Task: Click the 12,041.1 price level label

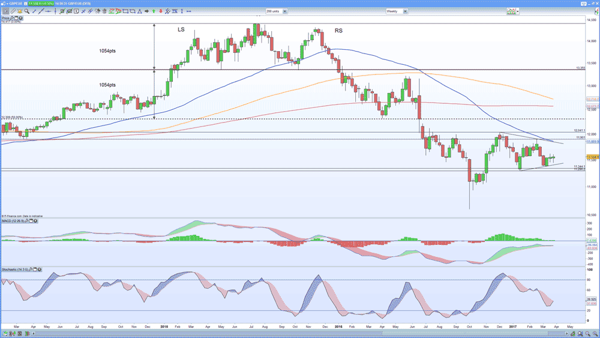Action: coord(580,130)
